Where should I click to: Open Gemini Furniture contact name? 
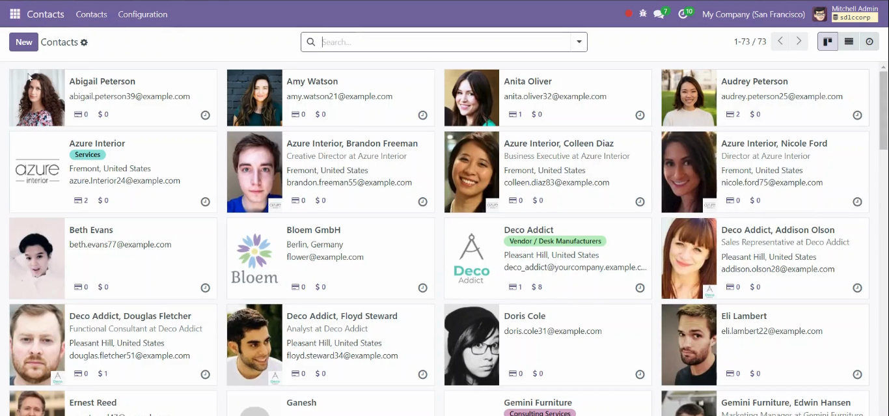(538, 402)
